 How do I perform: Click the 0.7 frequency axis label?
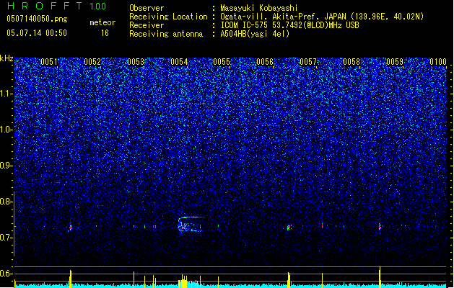6,238
